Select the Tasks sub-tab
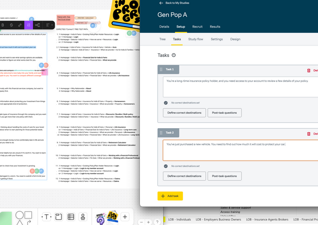The height and width of the screenshot is (225, 318). [177, 39]
